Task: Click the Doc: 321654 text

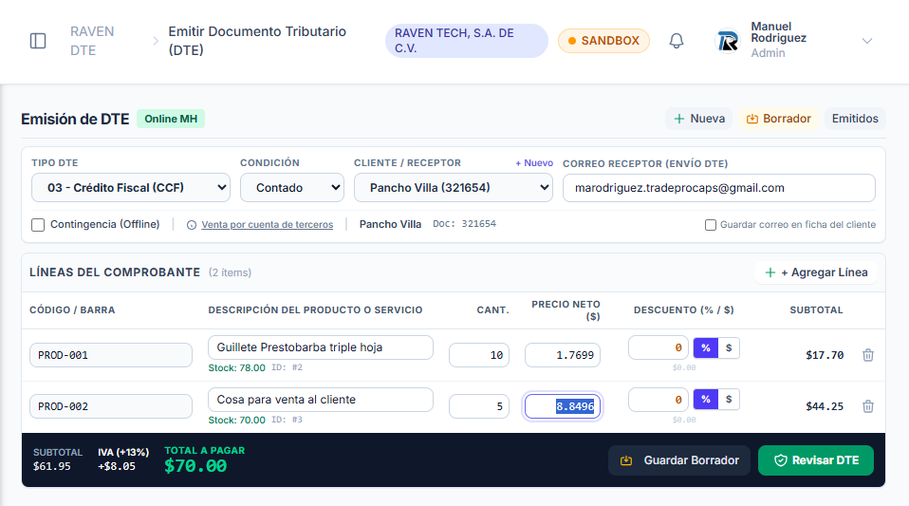Action: coord(464,224)
